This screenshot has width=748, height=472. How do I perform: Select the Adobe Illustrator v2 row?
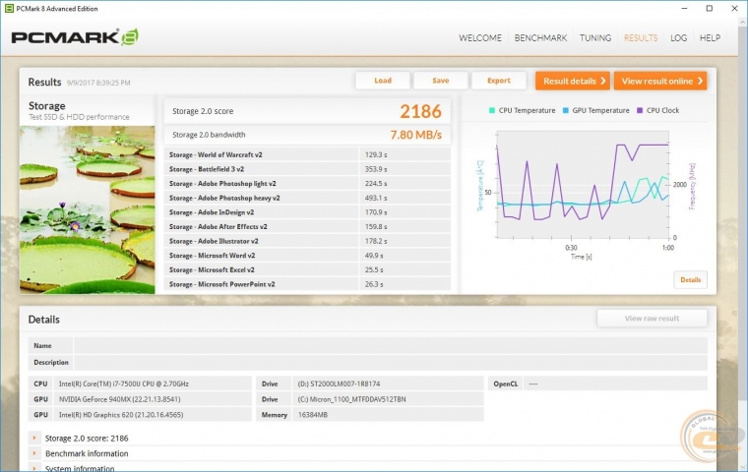(x=307, y=241)
